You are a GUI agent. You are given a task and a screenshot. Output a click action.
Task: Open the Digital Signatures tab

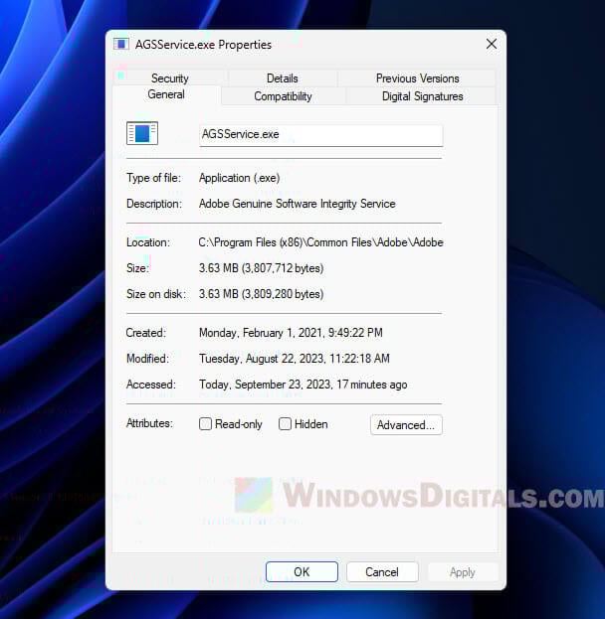pos(422,96)
